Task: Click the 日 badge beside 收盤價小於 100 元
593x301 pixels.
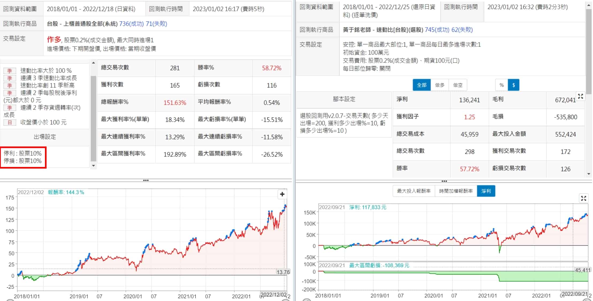Action: (x=10, y=123)
